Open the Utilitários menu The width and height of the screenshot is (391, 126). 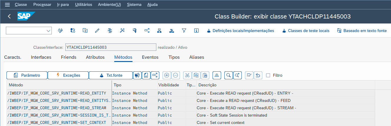83,5
